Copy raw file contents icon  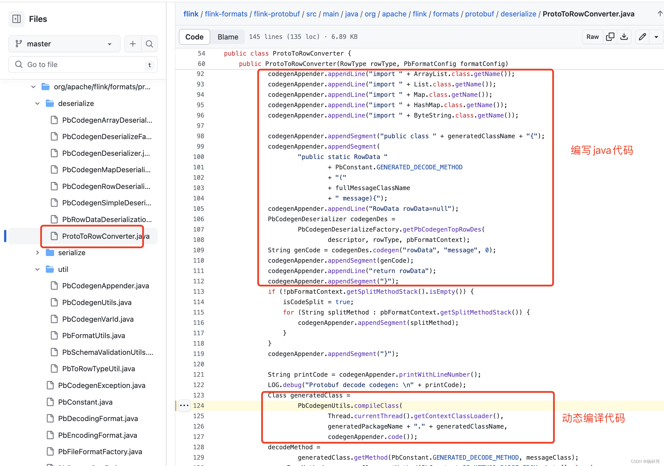(610, 37)
